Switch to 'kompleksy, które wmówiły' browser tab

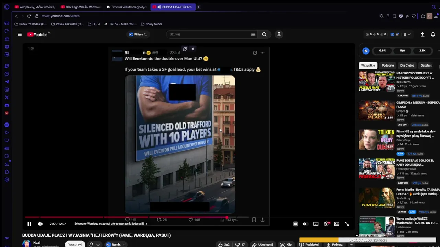tap(34, 7)
